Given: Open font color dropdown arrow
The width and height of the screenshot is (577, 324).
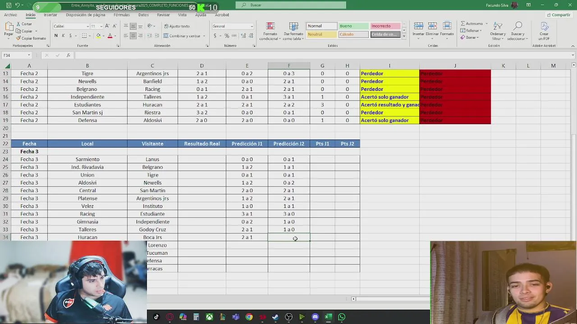Looking at the screenshot, I should tap(114, 36).
